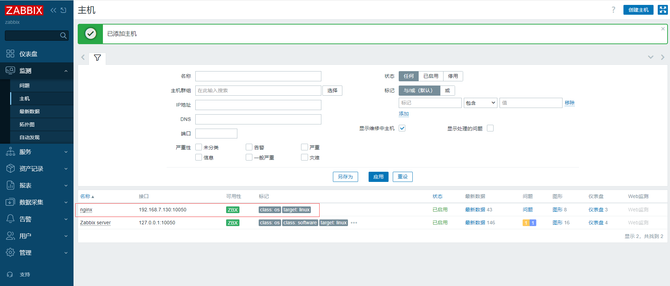670x286 pixels.
Task: Click the sidebar search magnifier icon
Action: point(63,35)
